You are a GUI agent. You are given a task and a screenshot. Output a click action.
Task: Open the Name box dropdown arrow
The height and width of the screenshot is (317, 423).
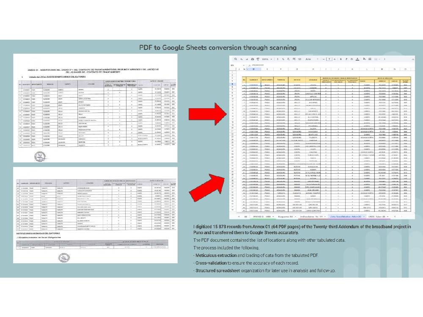point(244,65)
